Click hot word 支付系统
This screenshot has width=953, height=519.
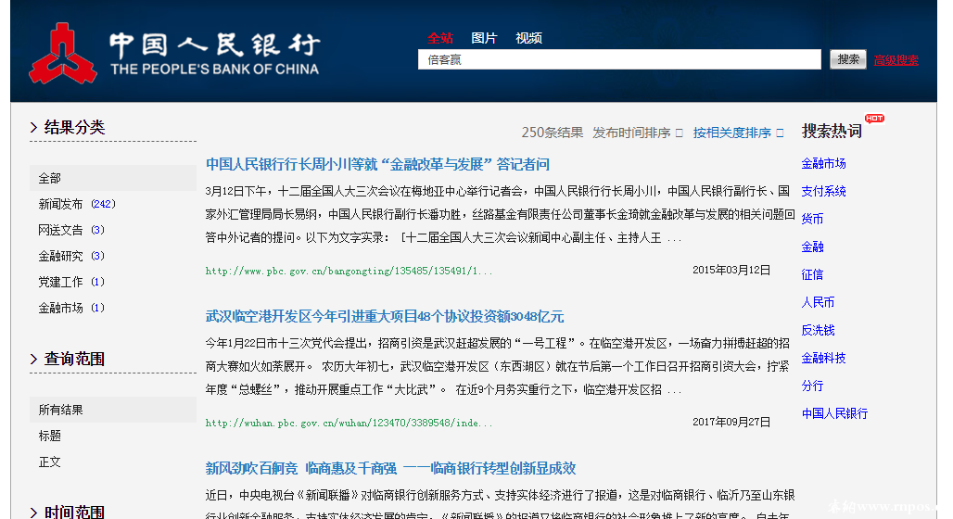(823, 192)
